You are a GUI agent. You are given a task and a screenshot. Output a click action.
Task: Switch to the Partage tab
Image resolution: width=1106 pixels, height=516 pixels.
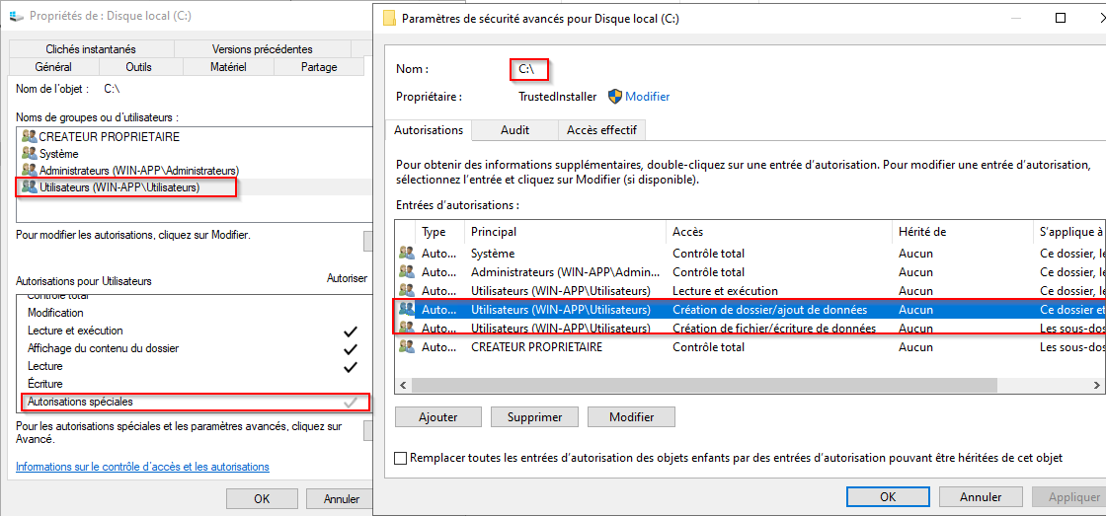click(318, 67)
